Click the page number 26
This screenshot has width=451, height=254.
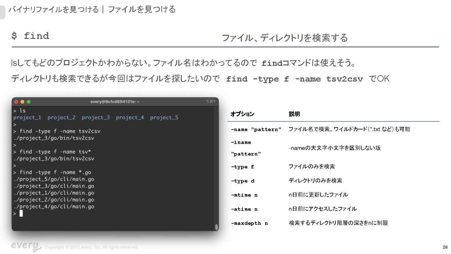(x=445, y=247)
